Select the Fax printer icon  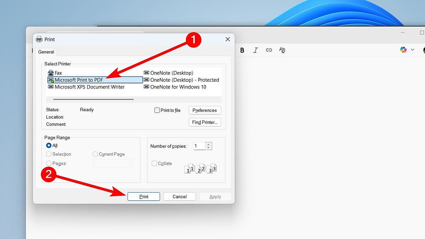pyautogui.click(x=51, y=73)
